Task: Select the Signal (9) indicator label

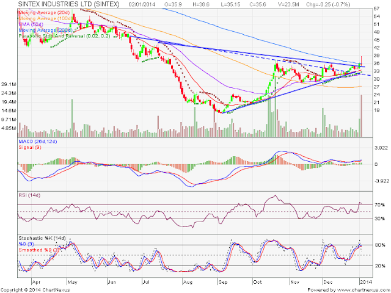Action: pos(30,148)
